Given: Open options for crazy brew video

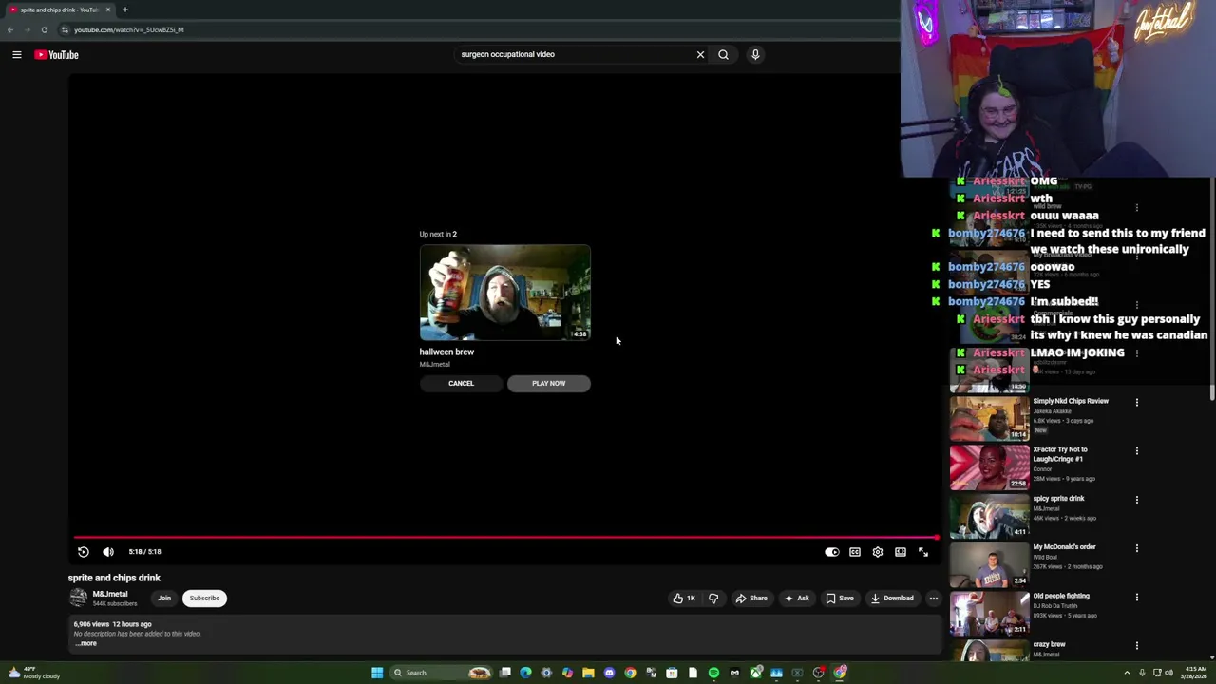Looking at the screenshot, I should (x=1136, y=646).
